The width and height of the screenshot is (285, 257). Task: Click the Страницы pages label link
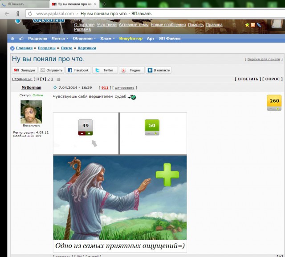click(x=22, y=79)
